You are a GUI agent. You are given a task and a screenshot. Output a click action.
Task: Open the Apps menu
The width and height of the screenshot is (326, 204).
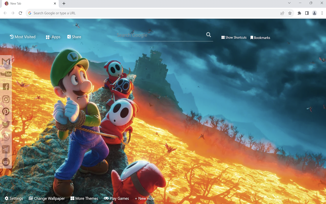pos(53,37)
